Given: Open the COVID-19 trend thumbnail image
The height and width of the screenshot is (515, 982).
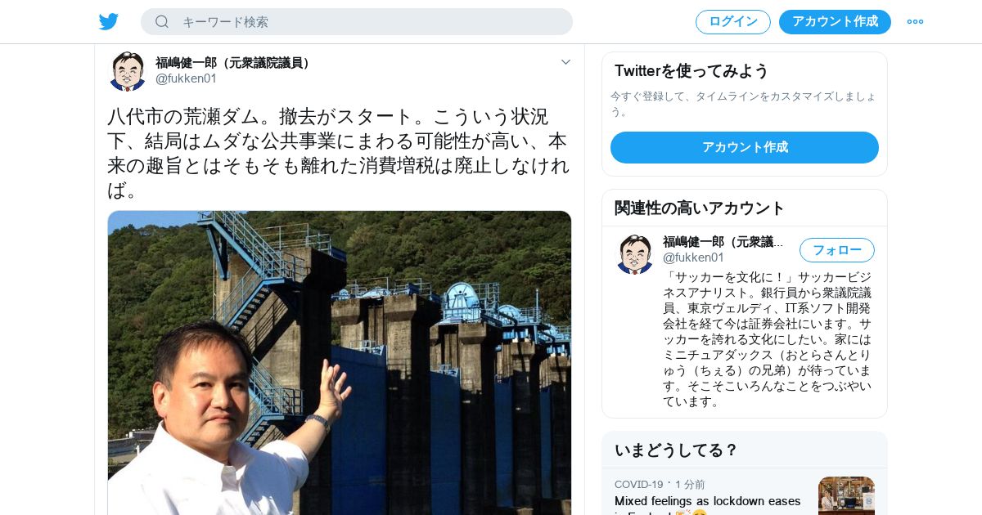Looking at the screenshot, I should tap(846, 495).
